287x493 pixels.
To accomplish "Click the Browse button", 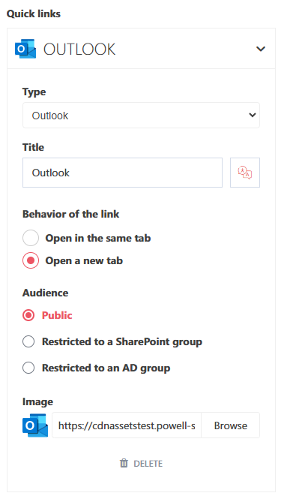I will tap(231, 425).
